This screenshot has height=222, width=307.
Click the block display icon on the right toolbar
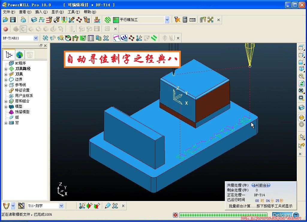click(x=302, y=107)
